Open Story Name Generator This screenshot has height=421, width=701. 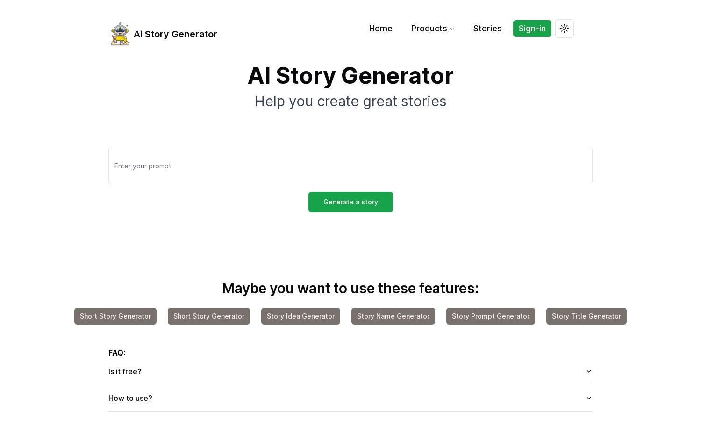[393, 316]
